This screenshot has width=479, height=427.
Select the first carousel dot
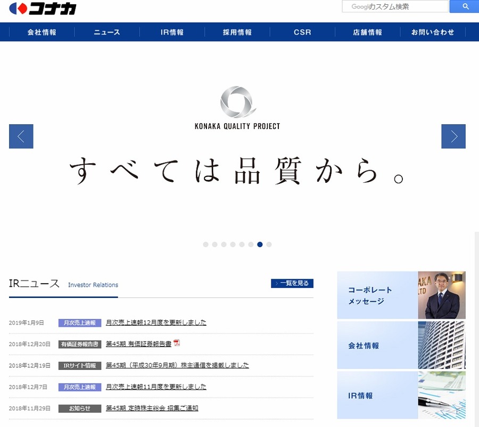[x=205, y=244]
